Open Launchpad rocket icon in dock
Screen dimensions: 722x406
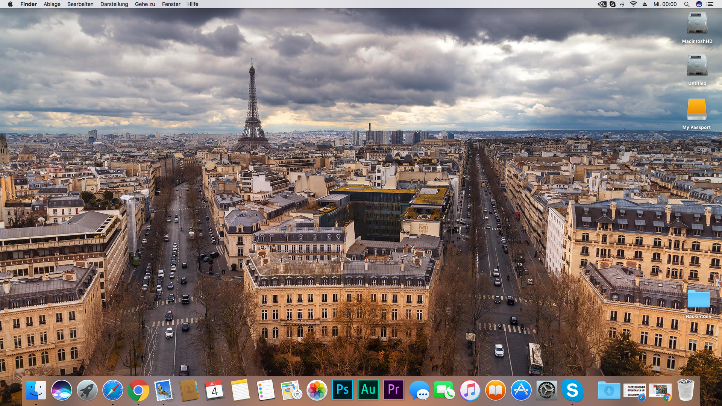tap(87, 391)
